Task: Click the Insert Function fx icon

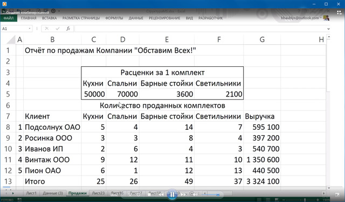Action: (x=68, y=29)
